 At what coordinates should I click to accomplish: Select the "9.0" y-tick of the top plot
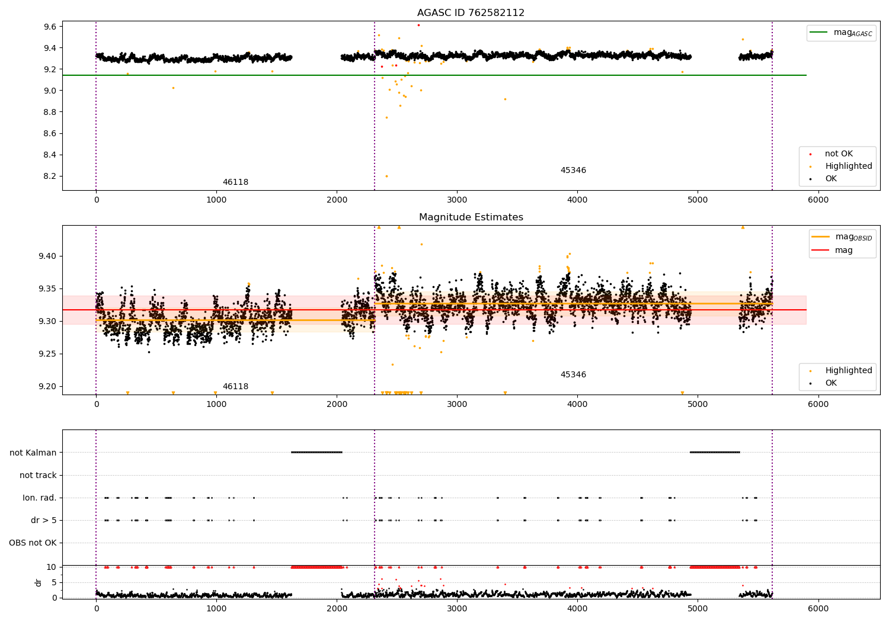[50, 91]
